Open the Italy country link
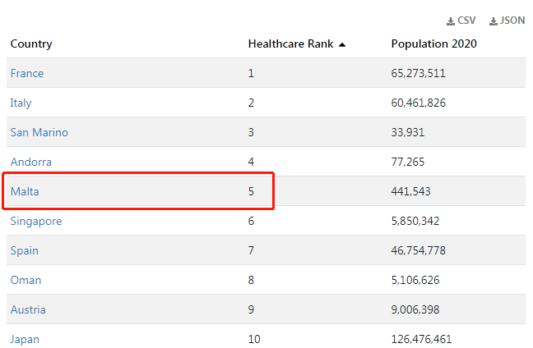The width and height of the screenshot is (533, 348). click(21, 103)
